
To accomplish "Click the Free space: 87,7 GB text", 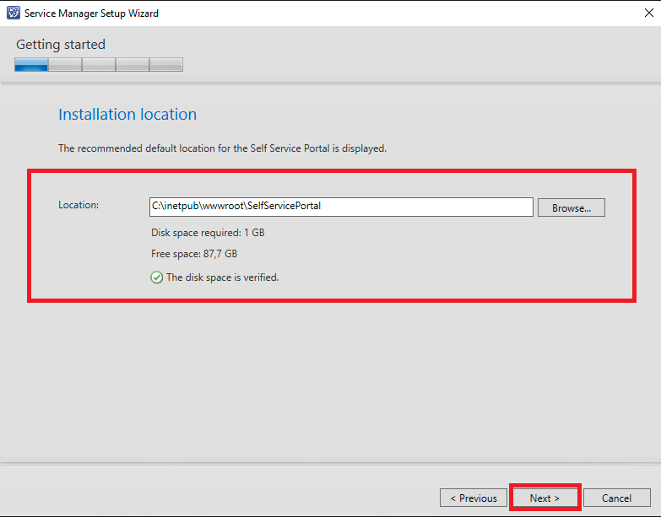I will [194, 254].
